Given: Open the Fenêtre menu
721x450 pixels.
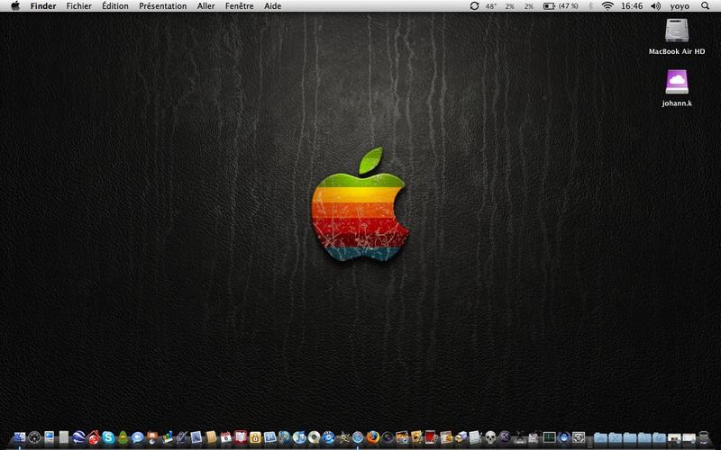Looking at the screenshot, I should [x=239, y=6].
